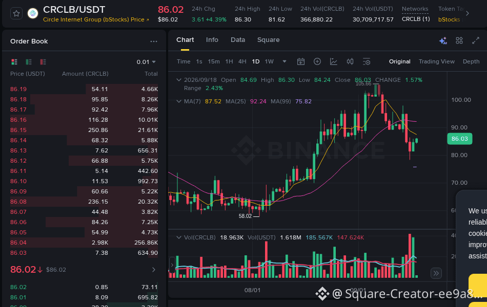Open the AI assistant sparkle icon

click(x=443, y=40)
